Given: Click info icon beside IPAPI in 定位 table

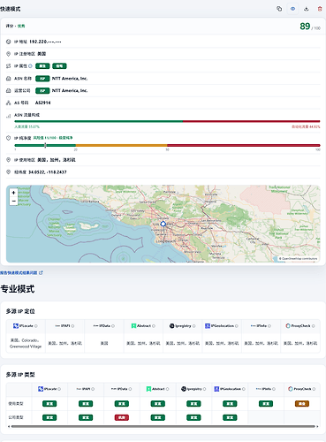Looking at the screenshot, I should [72, 326].
